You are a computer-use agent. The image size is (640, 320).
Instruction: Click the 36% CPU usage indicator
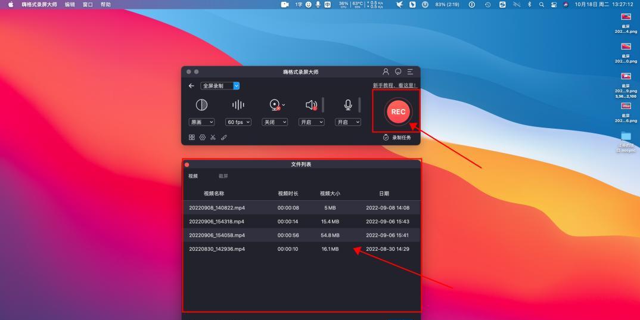point(344,5)
